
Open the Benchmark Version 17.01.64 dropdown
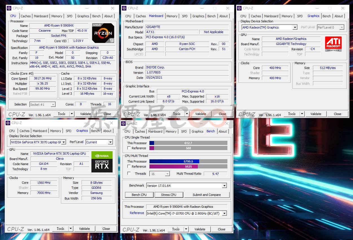[x=224, y=186]
